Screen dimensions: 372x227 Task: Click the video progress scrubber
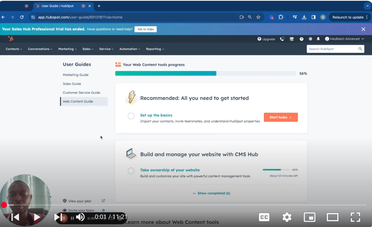pos(4,205)
